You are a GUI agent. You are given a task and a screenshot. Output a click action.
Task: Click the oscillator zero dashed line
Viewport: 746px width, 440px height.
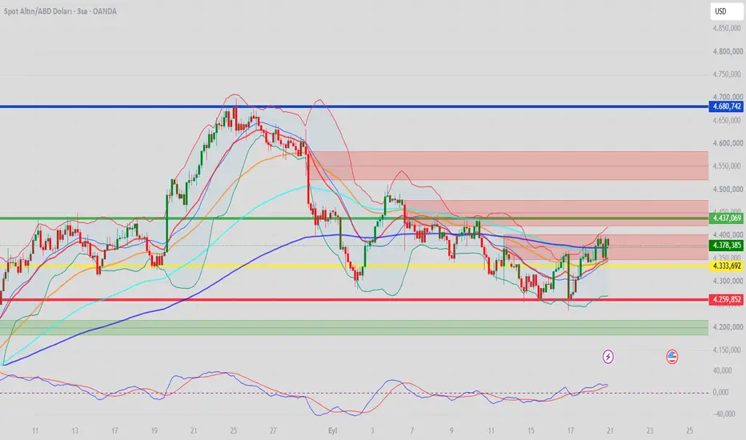point(354,393)
